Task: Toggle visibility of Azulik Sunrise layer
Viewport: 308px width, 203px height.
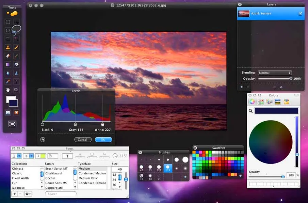Action: [300, 14]
